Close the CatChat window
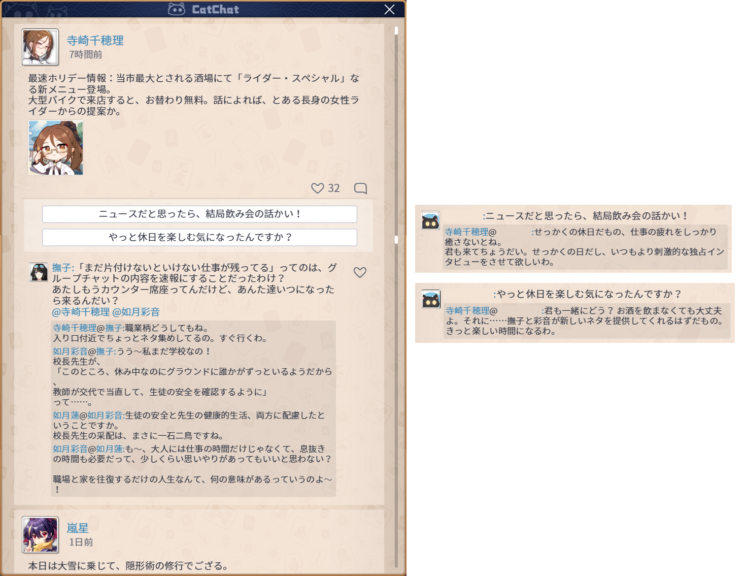This screenshot has height=576, width=746. coord(389,10)
